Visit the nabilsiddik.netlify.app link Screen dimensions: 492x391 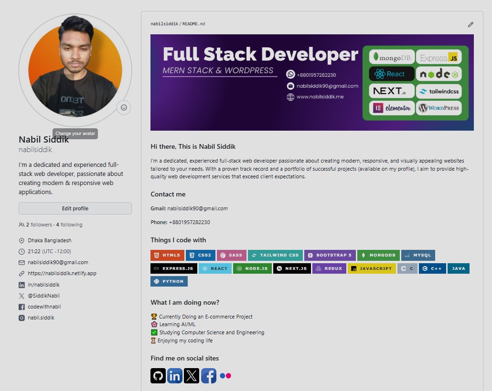[x=62, y=273]
